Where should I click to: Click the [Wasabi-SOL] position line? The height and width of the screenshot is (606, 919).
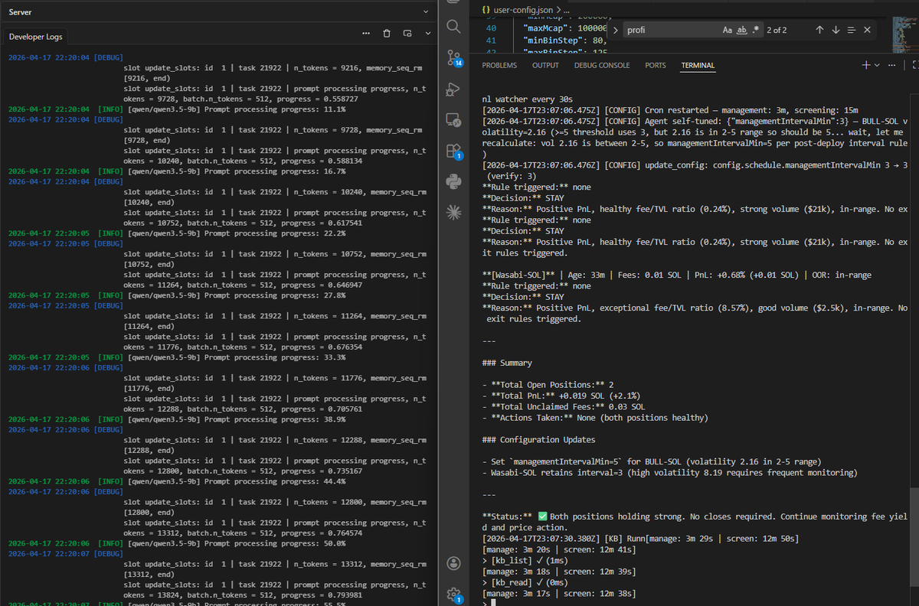pyautogui.click(x=677, y=275)
